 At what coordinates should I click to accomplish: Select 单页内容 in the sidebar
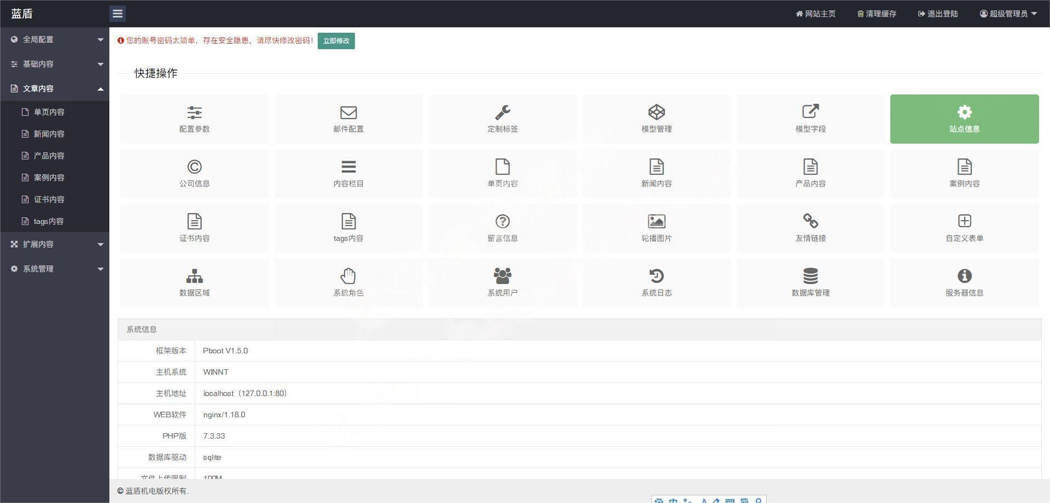point(55,112)
